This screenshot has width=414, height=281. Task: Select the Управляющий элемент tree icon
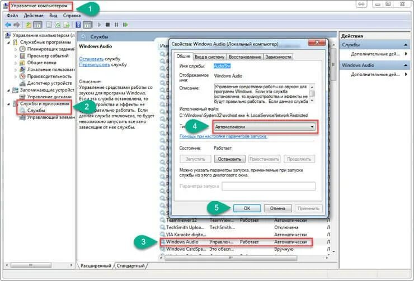pyautogui.click(x=23, y=117)
